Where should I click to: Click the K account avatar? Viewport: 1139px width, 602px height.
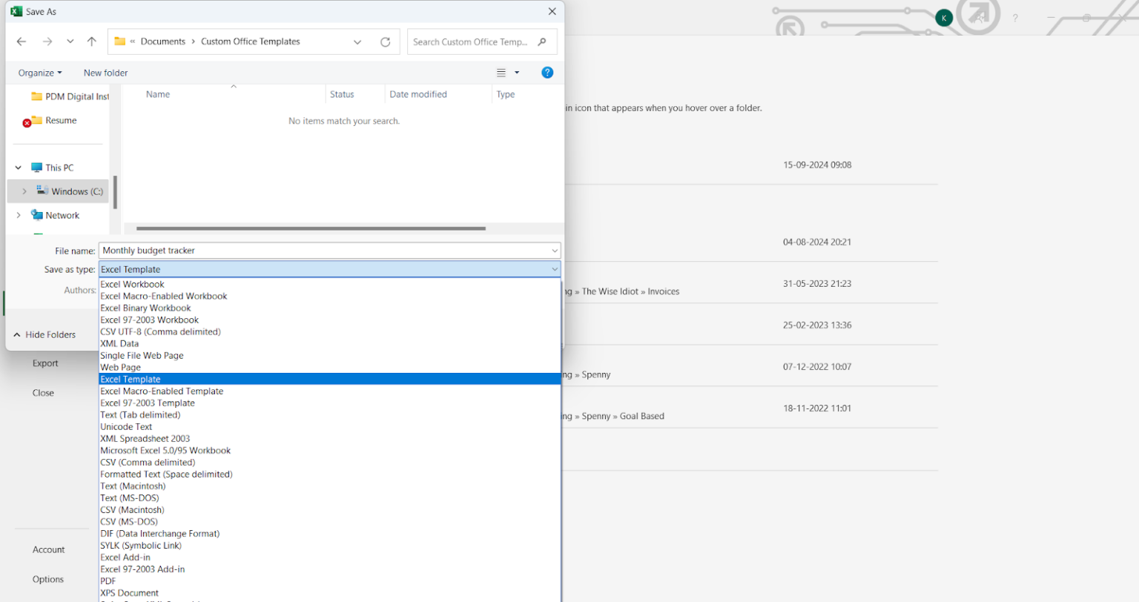tap(943, 16)
